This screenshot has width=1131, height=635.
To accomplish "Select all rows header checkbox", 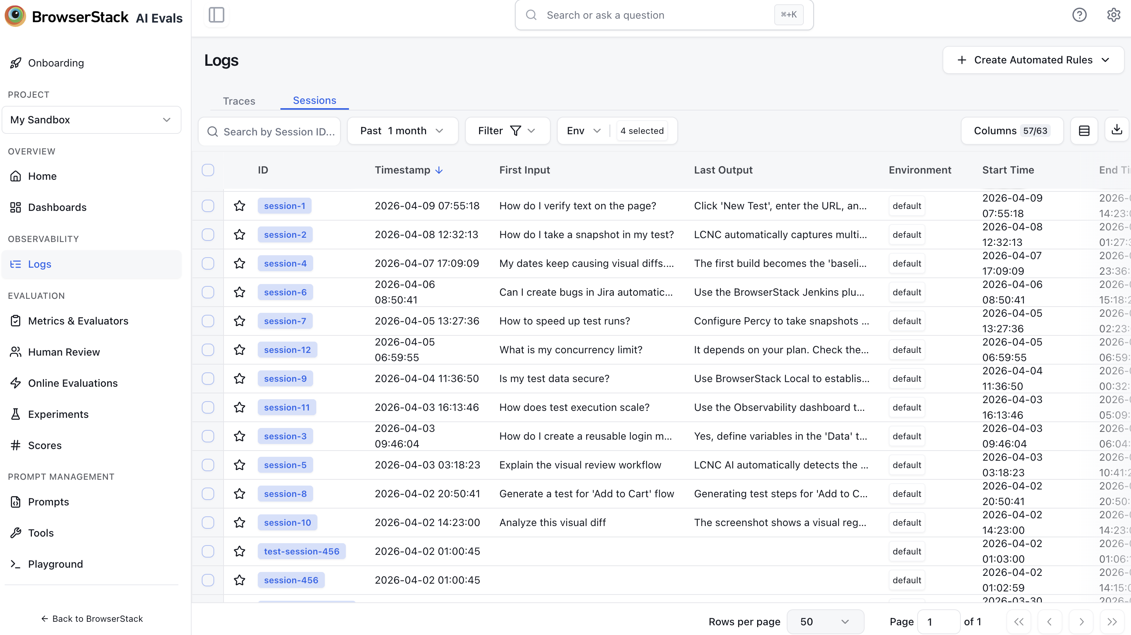I will (x=208, y=170).
